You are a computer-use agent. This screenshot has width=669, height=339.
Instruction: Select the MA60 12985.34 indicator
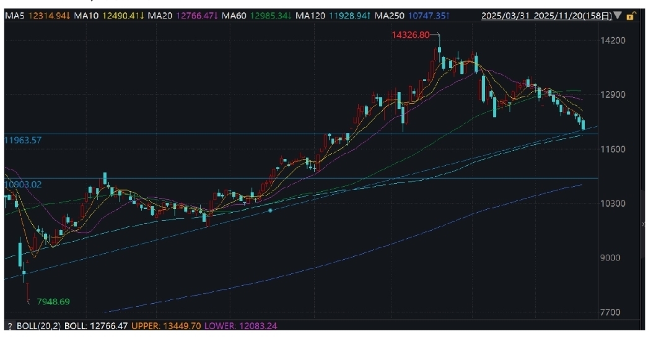257,15
